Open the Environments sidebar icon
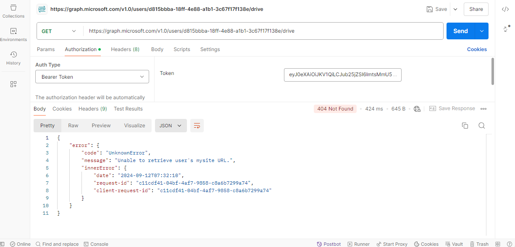 click(x=13, y=35)
